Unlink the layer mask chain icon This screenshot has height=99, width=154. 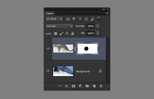[75, 49]
